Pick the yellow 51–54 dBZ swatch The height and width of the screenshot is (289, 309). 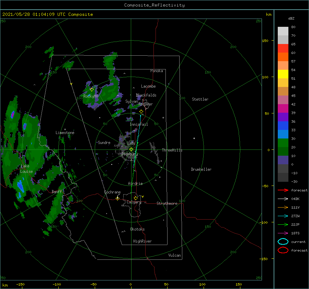(283, 74)
